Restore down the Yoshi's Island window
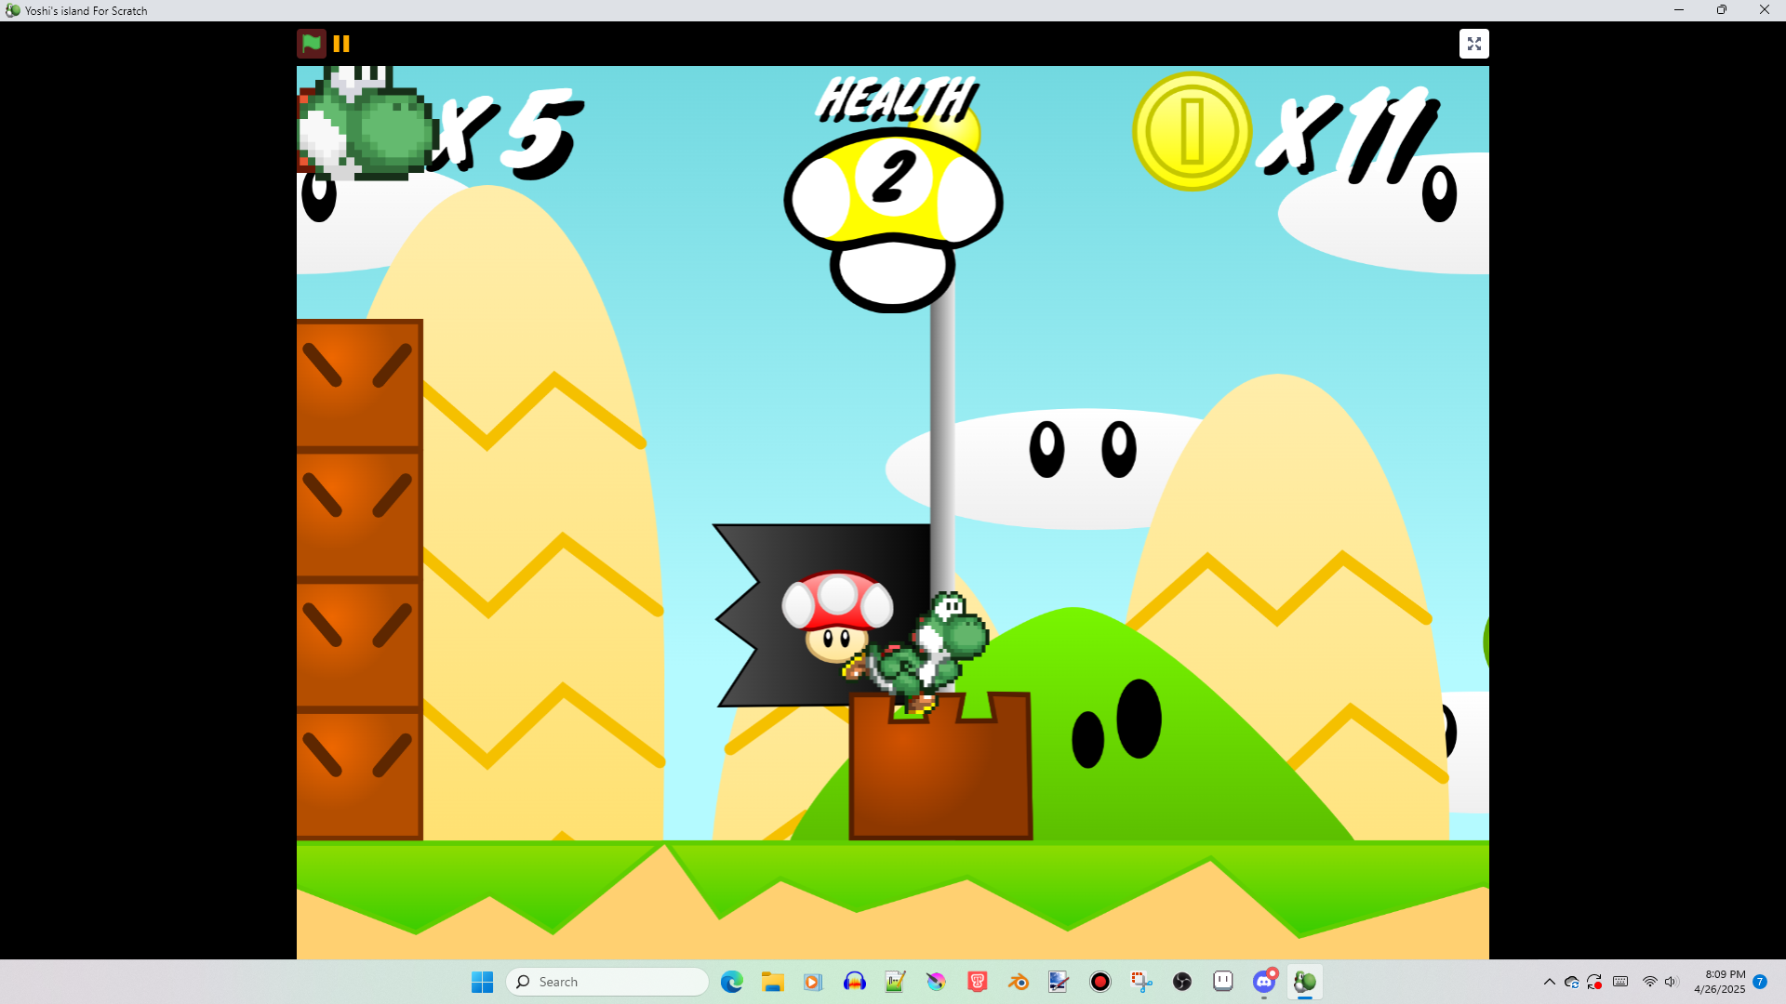This screenshot has height=1004, width=1786. (x=1722, y=10)
